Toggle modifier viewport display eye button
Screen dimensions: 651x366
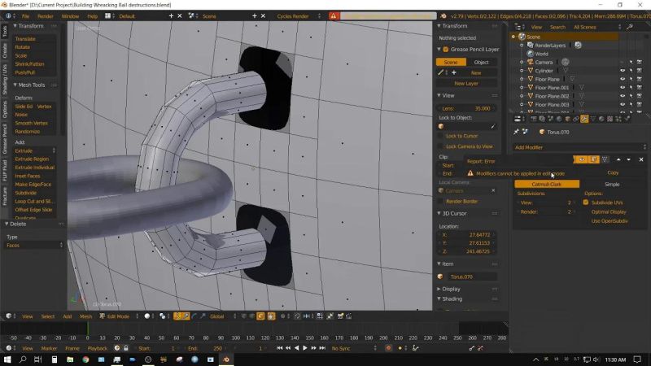pyautogui.click(x=582, y=159)
